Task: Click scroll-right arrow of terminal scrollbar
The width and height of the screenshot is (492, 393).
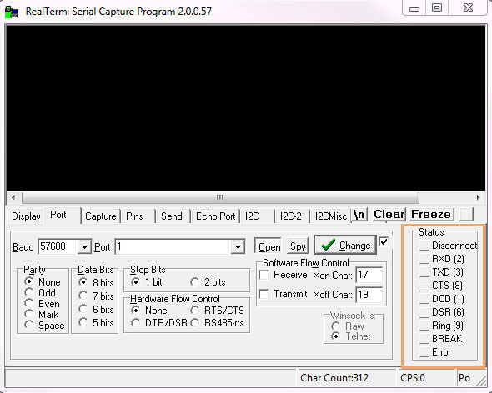Action: 478,198
